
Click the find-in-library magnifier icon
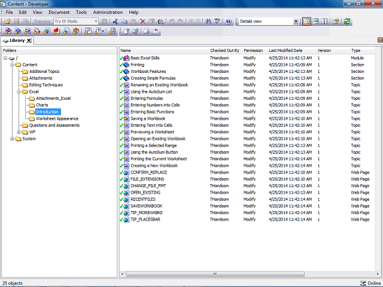[160, 22]
